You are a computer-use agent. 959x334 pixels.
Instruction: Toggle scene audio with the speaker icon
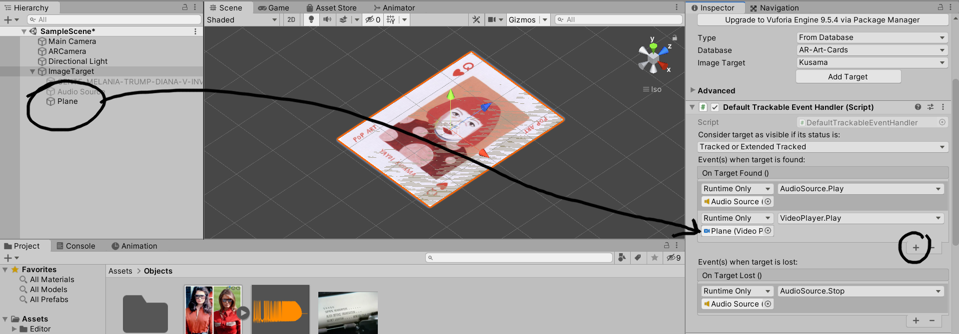click(x=327, y=19)
